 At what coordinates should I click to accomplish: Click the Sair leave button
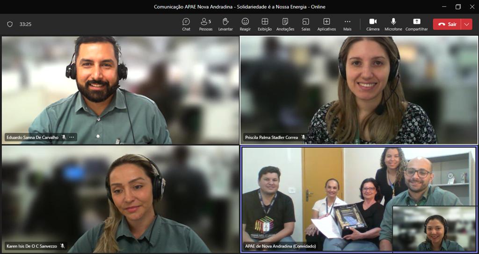pyautogui.click(x=447, y=24)
